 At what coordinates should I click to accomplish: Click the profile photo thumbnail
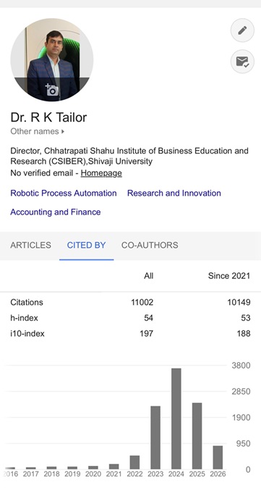tap(52, 59)
